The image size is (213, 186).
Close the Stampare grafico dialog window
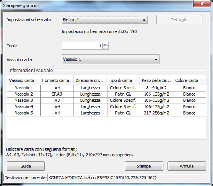(202, 4)
